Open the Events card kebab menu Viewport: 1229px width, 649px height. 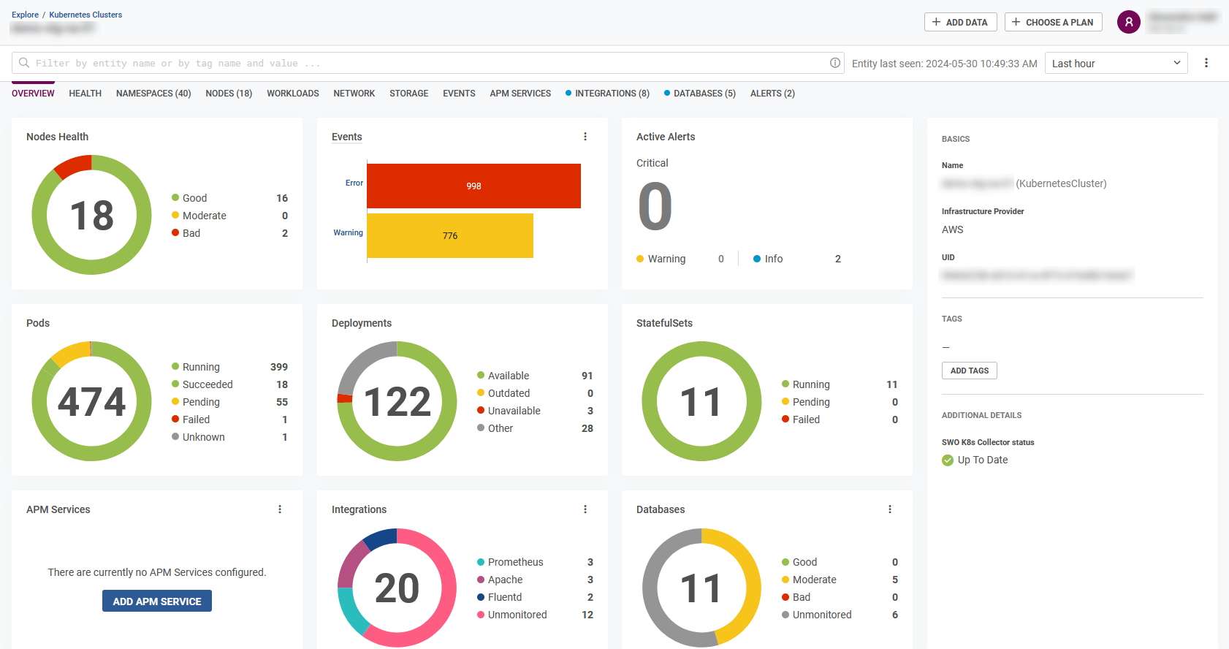coord(585,137)
